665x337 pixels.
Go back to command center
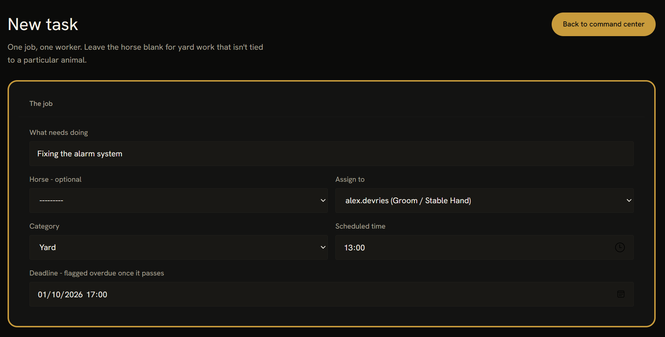(603, 24)
